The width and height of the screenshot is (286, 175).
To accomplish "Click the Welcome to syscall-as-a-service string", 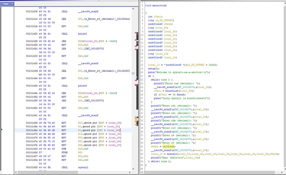I will [181, 72].
